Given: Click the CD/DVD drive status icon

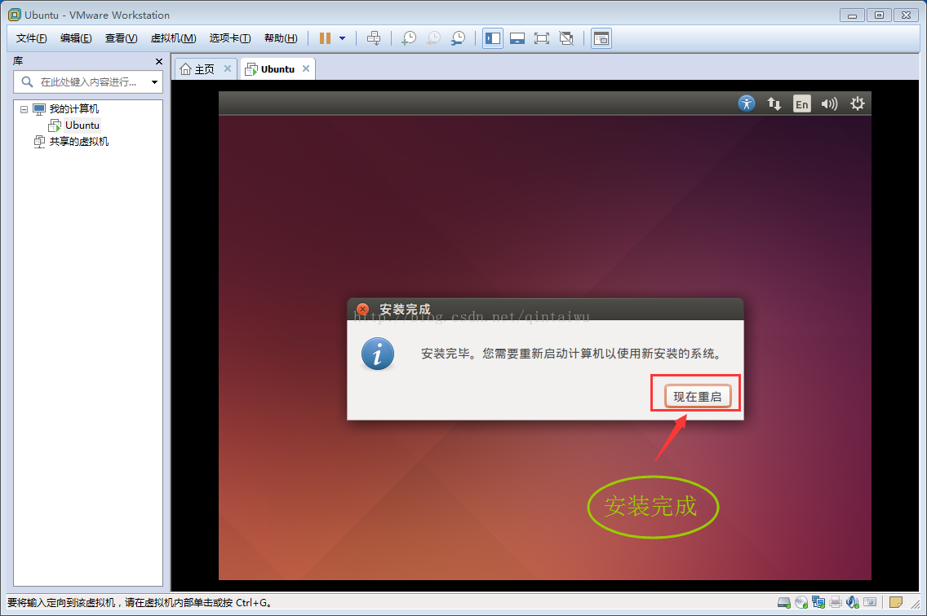Looking at the screenshot, I should click(x=801, y=602).
